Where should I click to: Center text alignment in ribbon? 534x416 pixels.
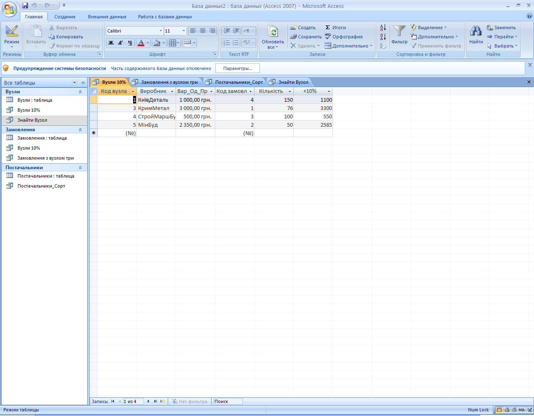pyautogui.click(x=203, y=31)
